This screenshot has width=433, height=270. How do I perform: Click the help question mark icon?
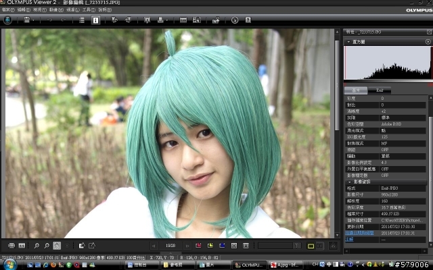[x=248, y=20]
